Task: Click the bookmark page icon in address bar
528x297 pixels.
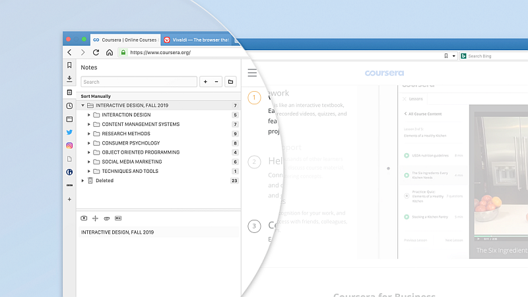Action: 446,56
